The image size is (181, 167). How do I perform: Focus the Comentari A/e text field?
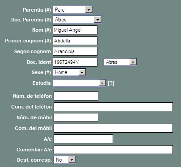click(x=113, y=150)
